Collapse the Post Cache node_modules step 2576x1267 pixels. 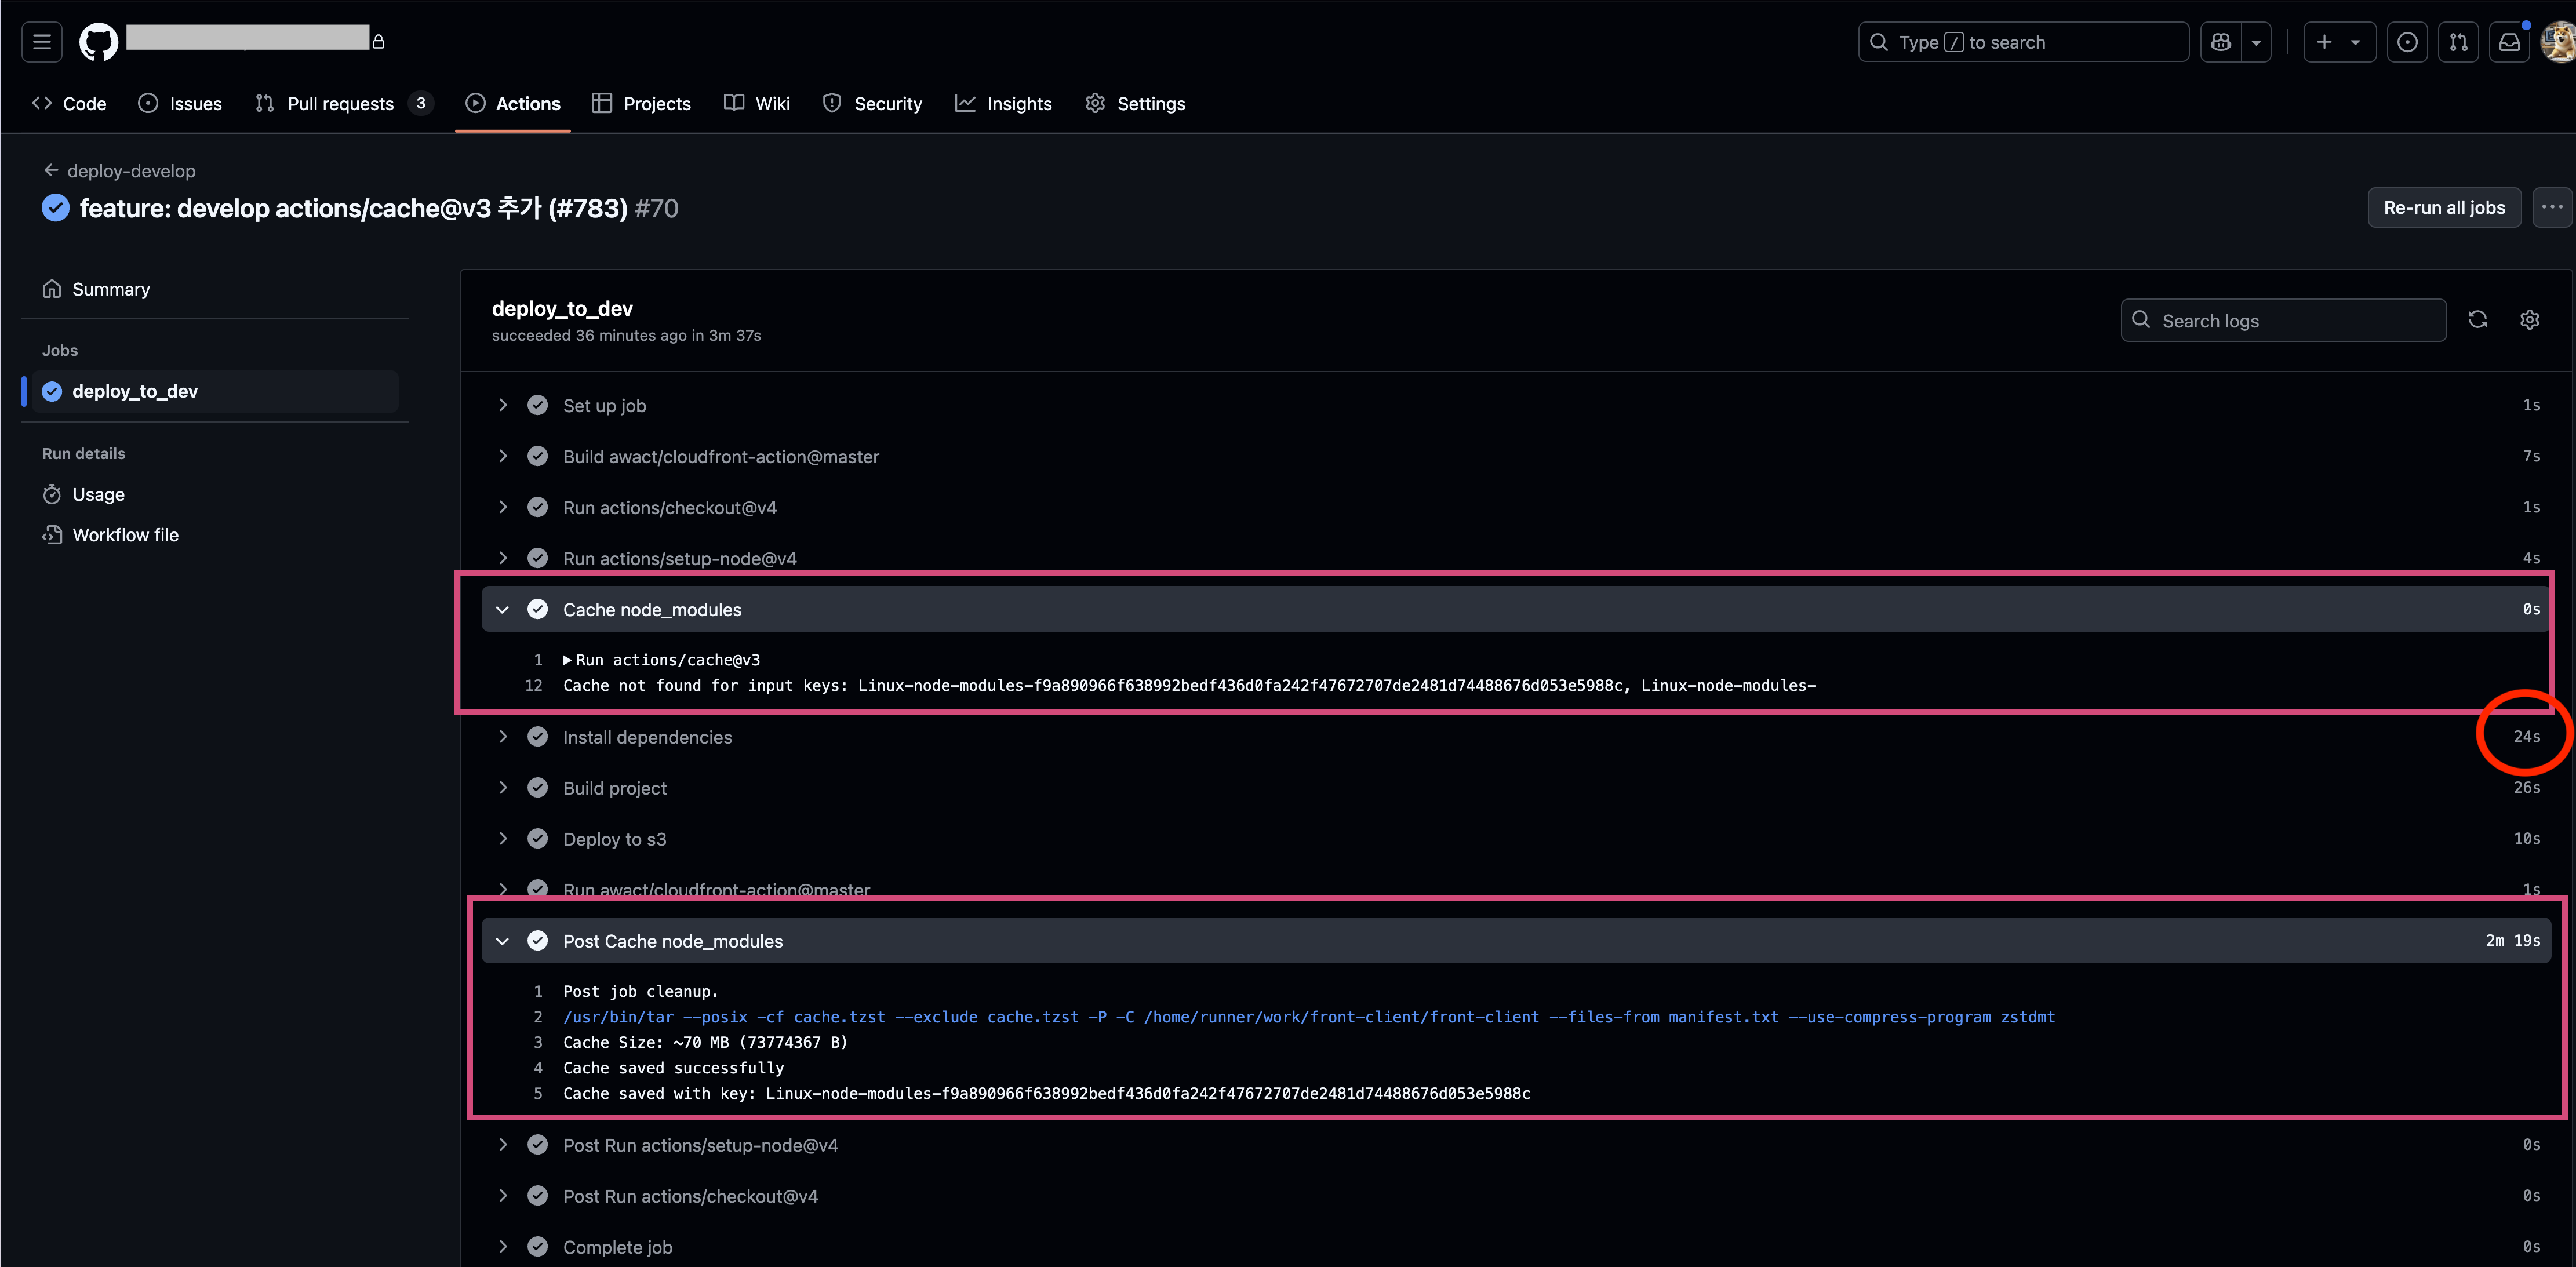point(503,941)
